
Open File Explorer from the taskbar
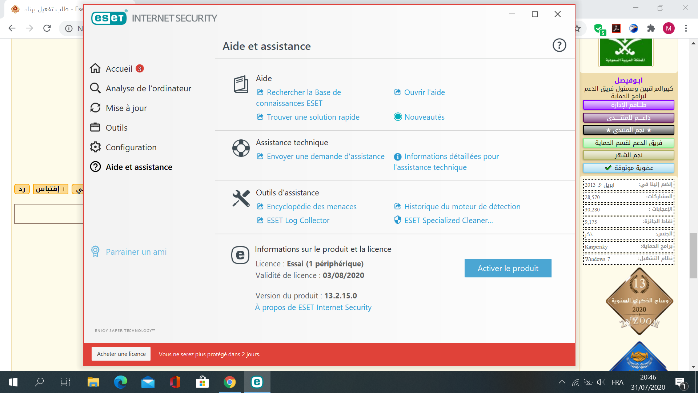tap(93, 382)
